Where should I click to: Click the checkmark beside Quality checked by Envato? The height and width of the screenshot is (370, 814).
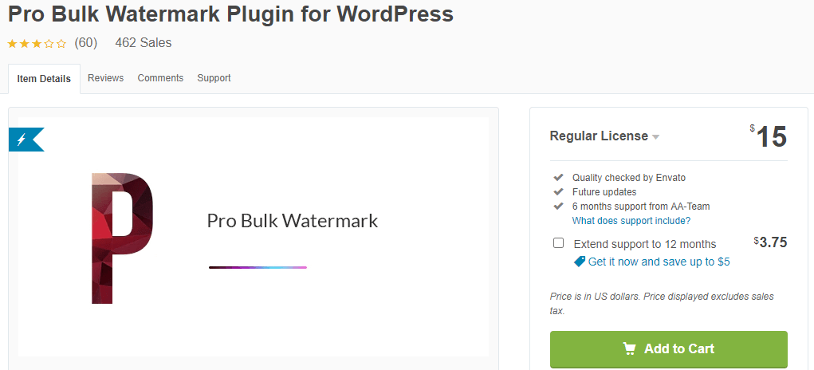click(559, 178)
